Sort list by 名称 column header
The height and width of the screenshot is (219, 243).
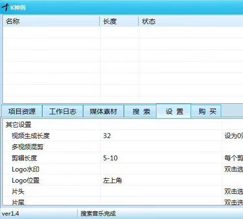coord(51,21)
